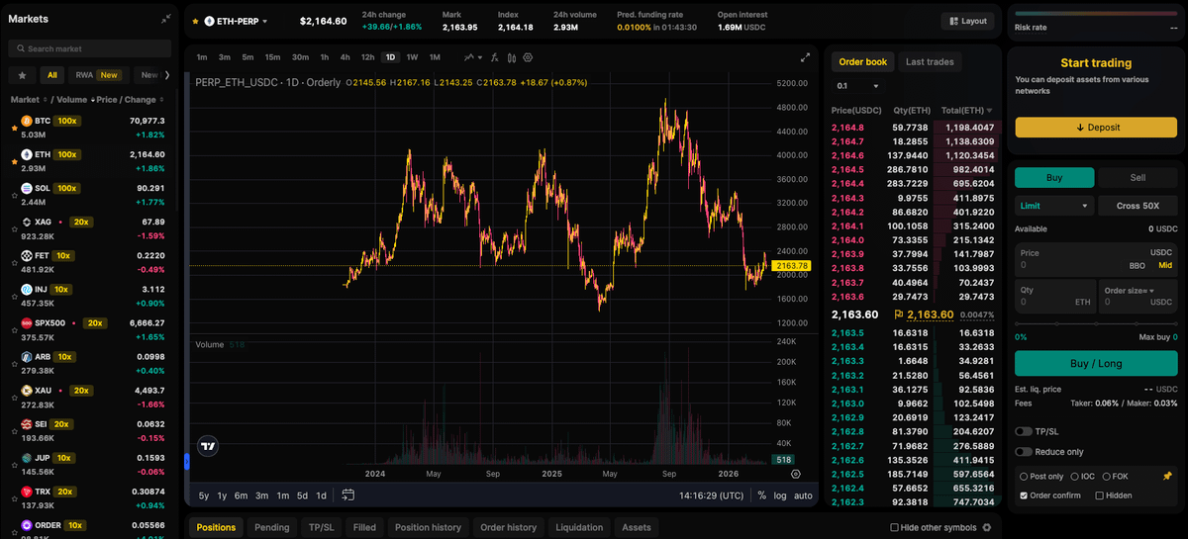
Task: Toggle favorite star for XAG market
Action: pos(14,229)
